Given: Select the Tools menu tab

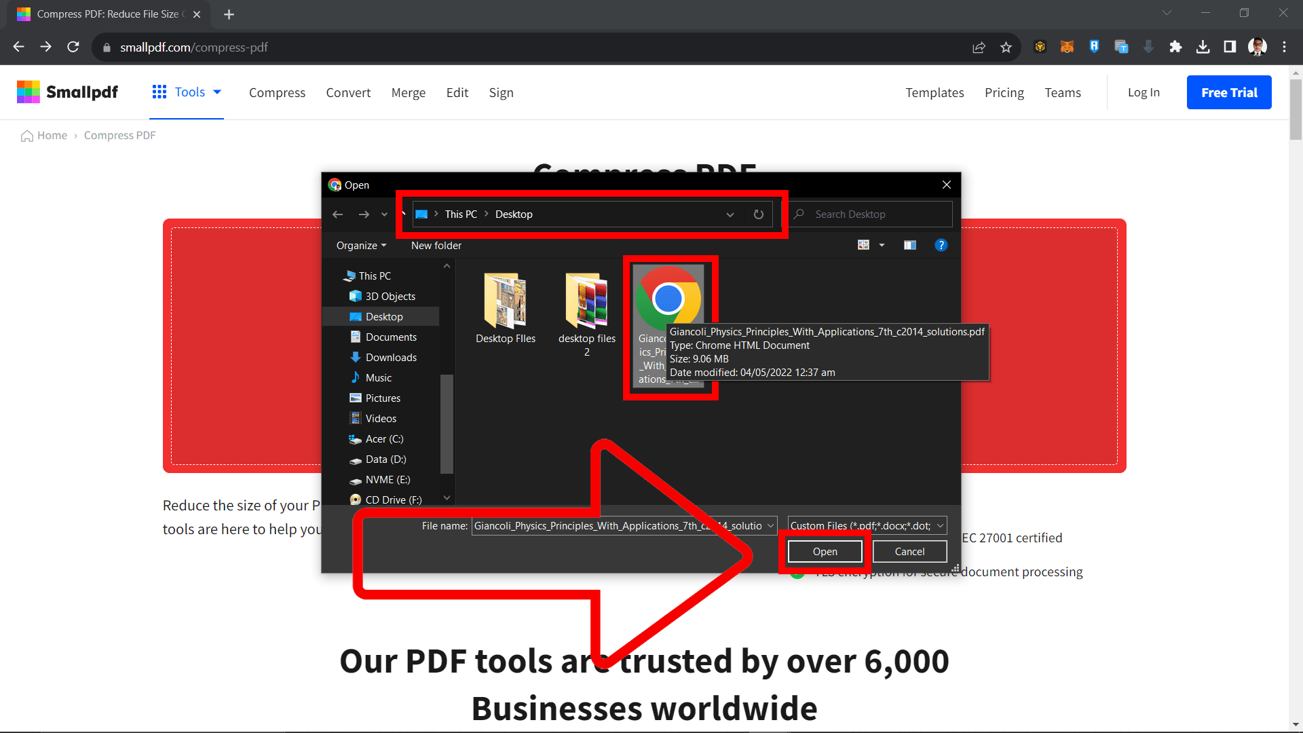Looking at the screenshot, I should [x=188, y=92].
